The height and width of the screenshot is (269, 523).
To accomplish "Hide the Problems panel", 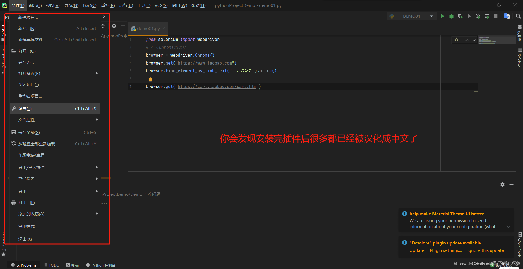I will (x=512, y=185).
